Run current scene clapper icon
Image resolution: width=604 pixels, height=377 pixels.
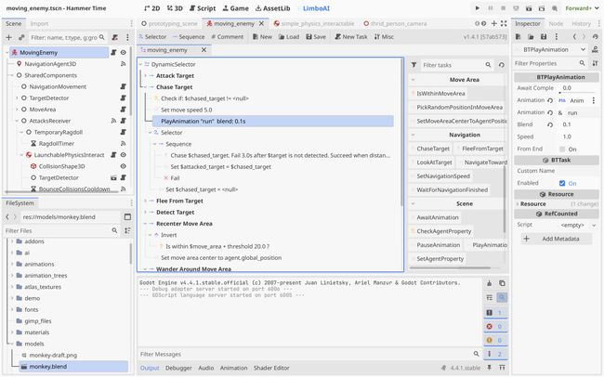[529, 8]
